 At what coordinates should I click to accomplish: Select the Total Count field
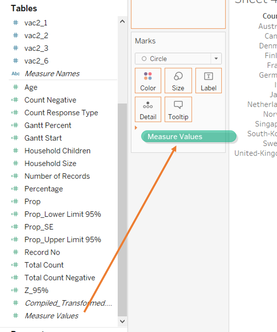click(44, 265)
